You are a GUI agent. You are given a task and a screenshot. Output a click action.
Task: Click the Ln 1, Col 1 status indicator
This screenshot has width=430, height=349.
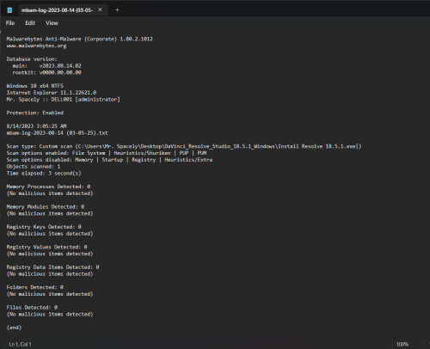[x=20, y=344]
